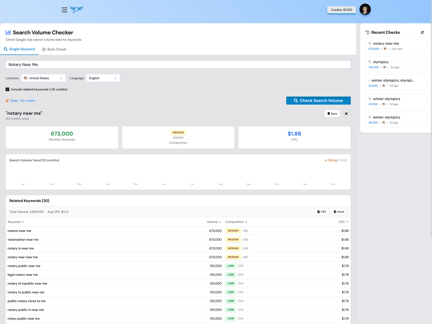Viewport: 432px width, 324px height.
Task: Uncheck Include related keywords option
Action: (8, 89)
